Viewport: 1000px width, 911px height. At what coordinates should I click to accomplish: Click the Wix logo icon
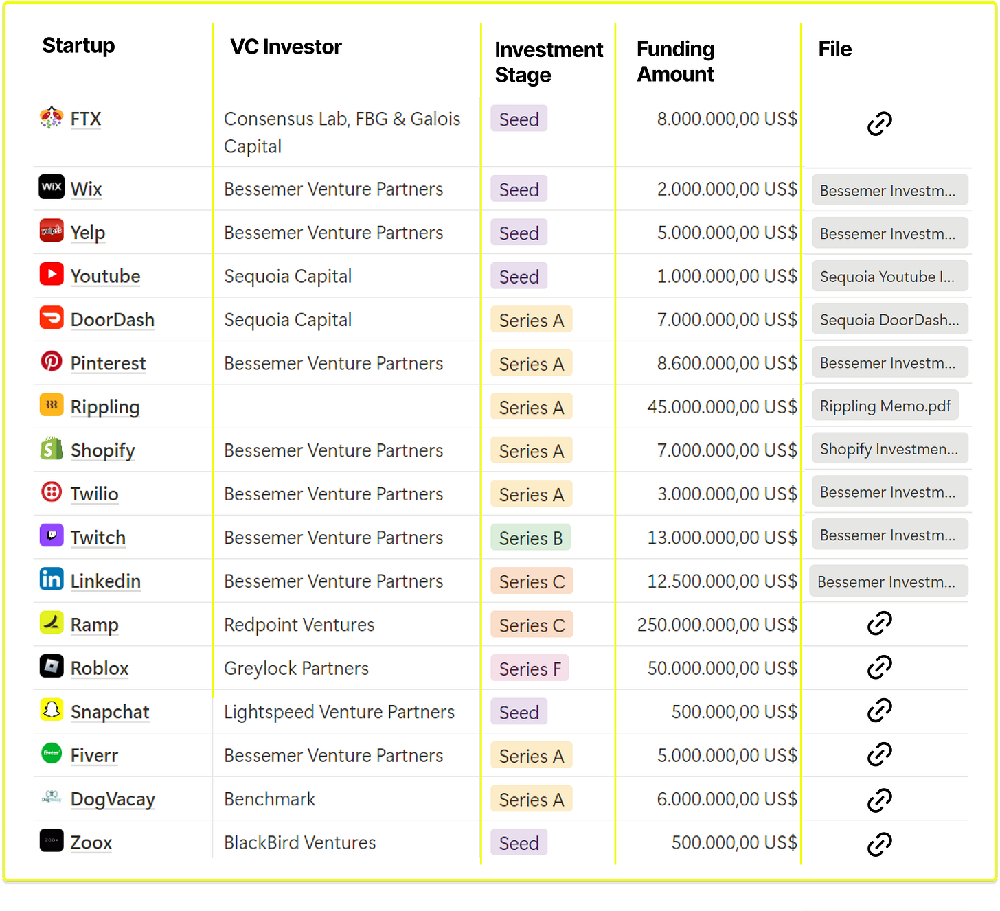(52, 187)
